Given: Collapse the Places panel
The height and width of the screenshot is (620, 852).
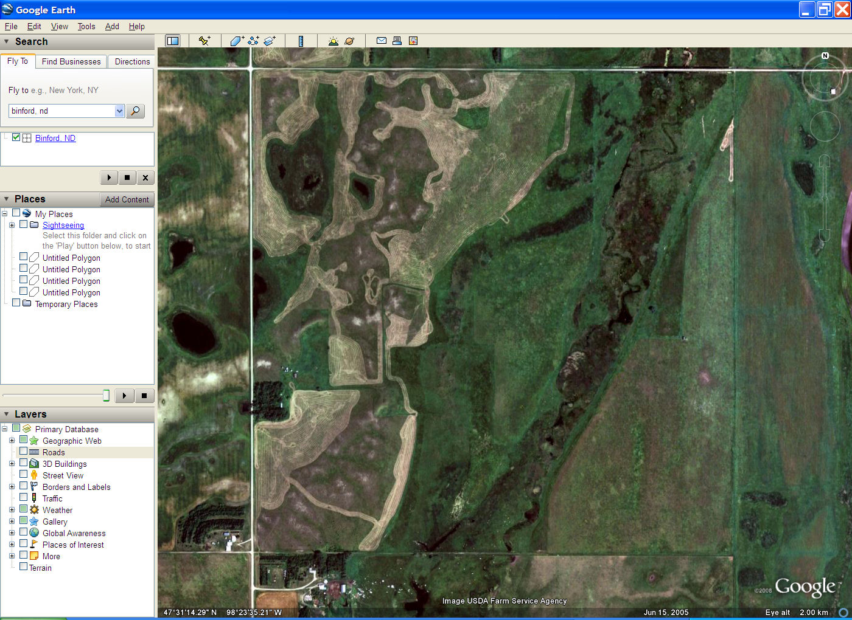Looking at the screenshot, I should tap(7, 199).
